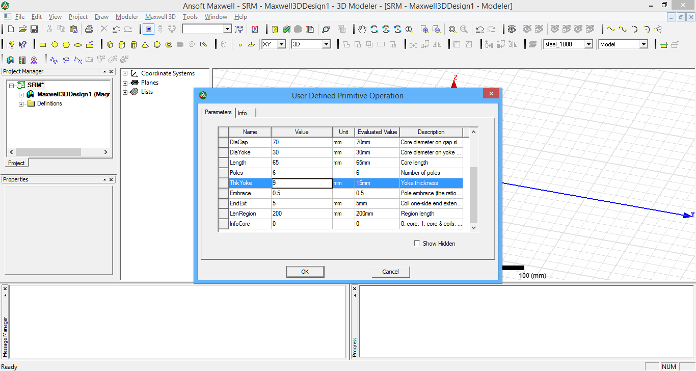Expand the Planes tree node

[x=125, y=83]
